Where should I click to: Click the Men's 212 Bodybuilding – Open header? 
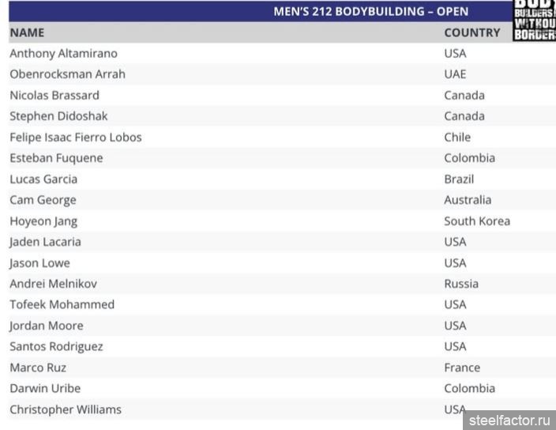[x=370, y=11]
